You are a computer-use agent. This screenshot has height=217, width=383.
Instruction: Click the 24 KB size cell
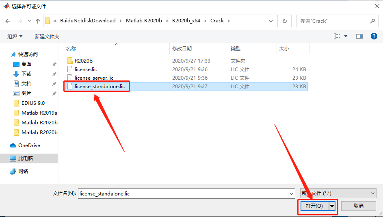(x=299, y=69)
